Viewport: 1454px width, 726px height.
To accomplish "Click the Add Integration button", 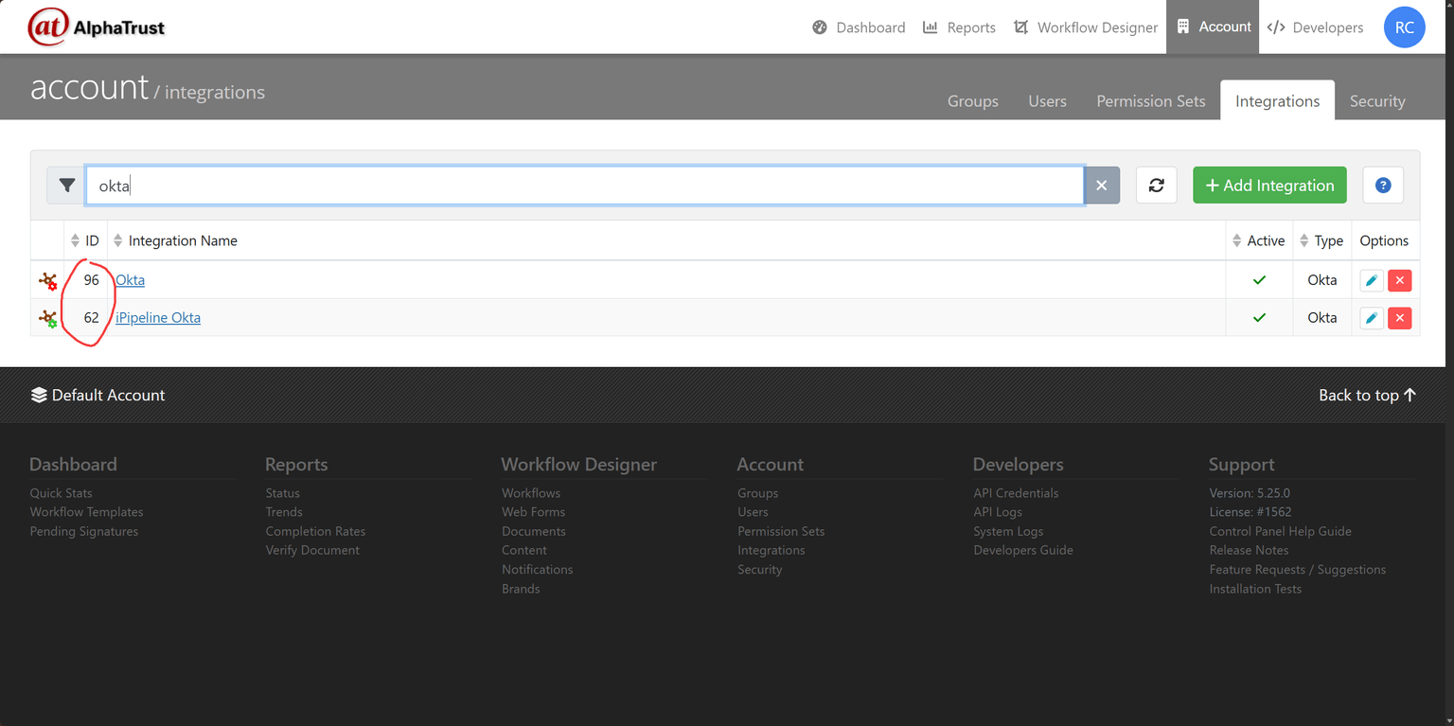I will pos(1269,186).
